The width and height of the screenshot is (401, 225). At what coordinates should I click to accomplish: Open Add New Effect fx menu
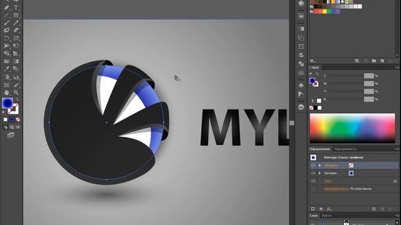coord(330,209)
